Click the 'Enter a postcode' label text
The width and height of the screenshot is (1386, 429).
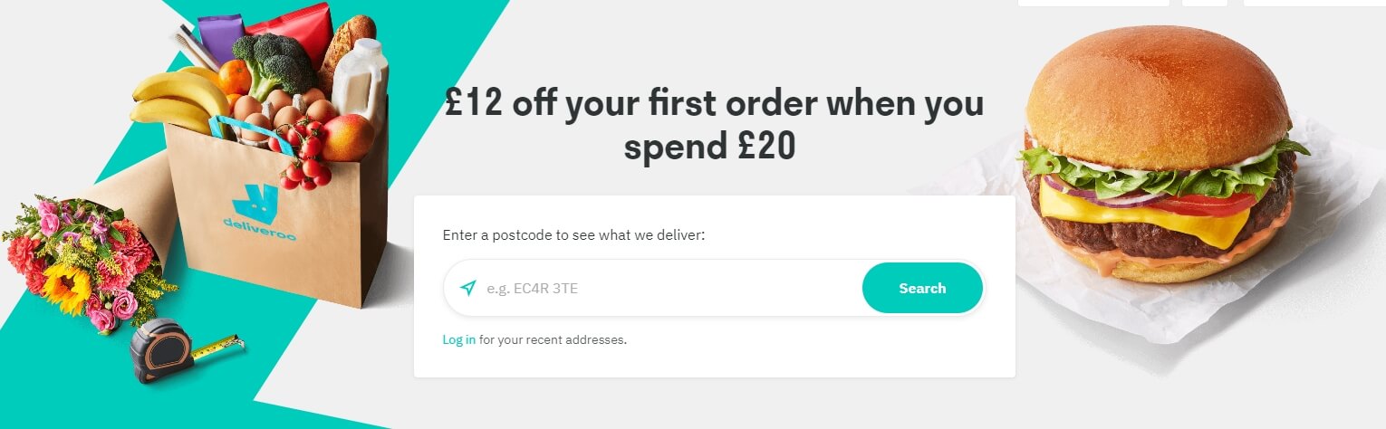[573, 235]
